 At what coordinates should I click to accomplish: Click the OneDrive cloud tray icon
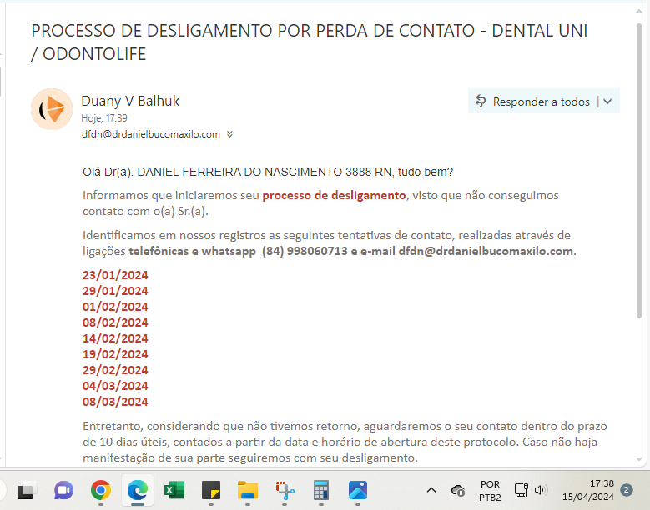pyautogui.click(x=458, y=491)
